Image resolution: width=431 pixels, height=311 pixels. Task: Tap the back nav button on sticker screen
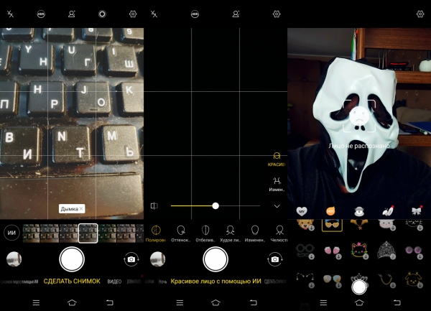pyautogui.click(x=397, y=303)
